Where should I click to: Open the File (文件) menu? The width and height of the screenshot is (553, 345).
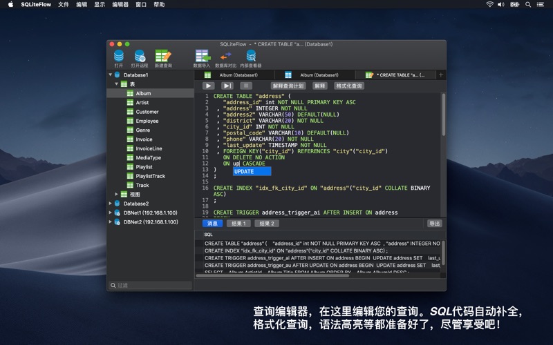[64, 4]
